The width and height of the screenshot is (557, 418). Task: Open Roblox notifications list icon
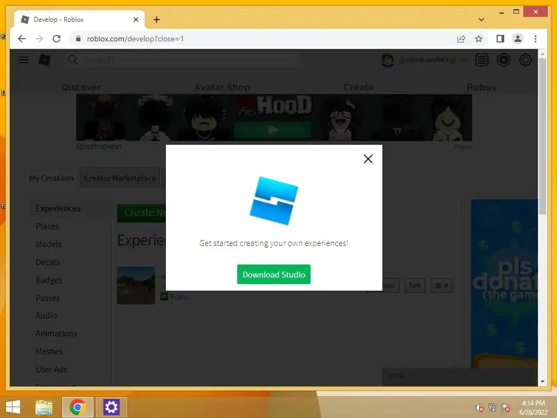click(482, 60)
